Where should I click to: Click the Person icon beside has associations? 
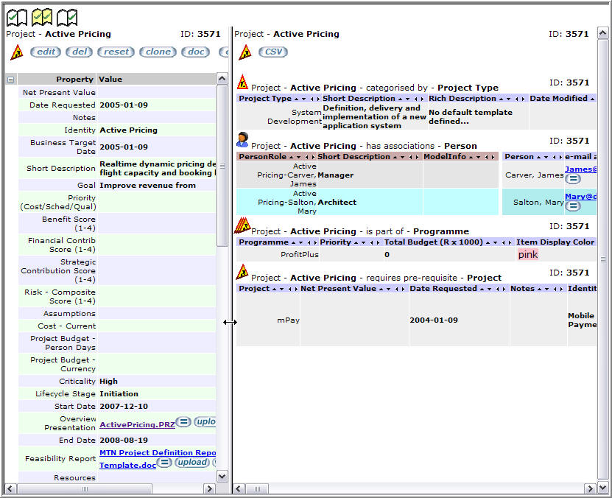coord(242,139)
